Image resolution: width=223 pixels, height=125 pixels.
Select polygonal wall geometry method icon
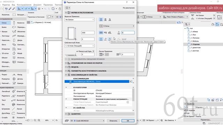click(x=110, y=33)
